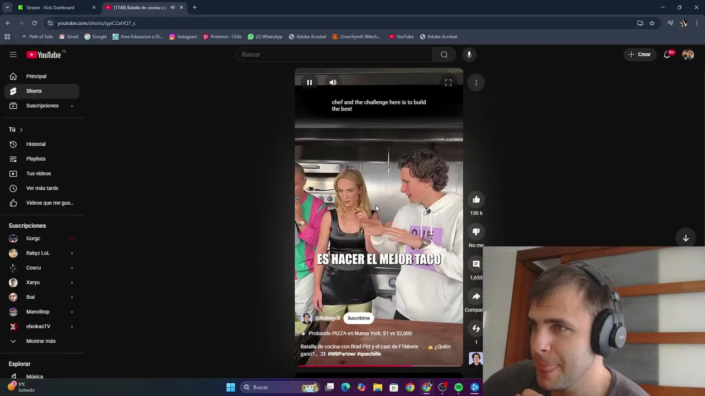Open Xaryu subscription channel
Screen dimensions: 705x396
[41, 283]
